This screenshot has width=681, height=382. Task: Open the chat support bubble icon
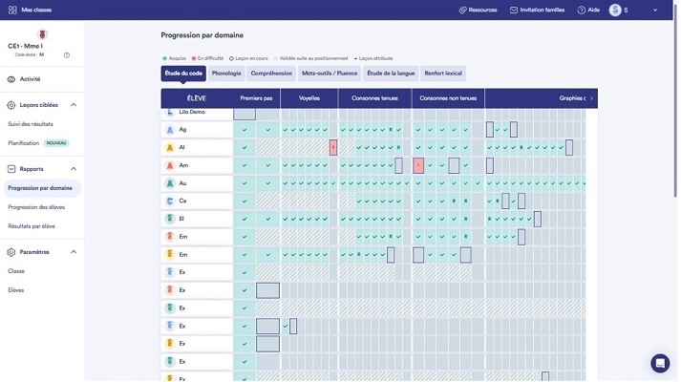pos(660,363)
